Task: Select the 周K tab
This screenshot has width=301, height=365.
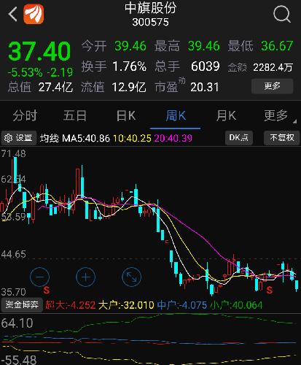Action: [x=176, y=115]
